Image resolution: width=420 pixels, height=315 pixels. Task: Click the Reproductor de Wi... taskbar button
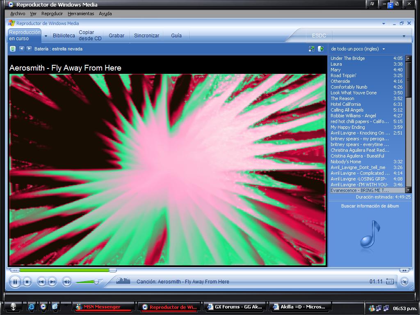(x=169, y=307)
